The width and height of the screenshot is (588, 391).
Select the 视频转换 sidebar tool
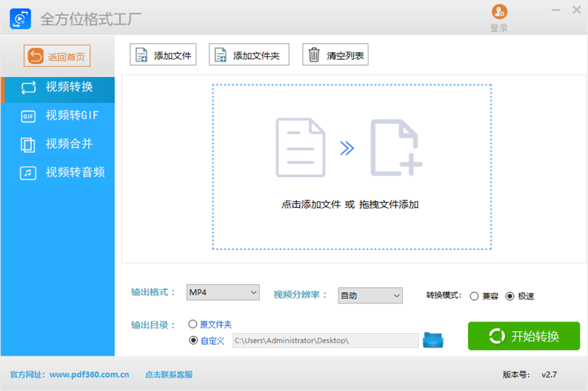(x=57, y=89)
